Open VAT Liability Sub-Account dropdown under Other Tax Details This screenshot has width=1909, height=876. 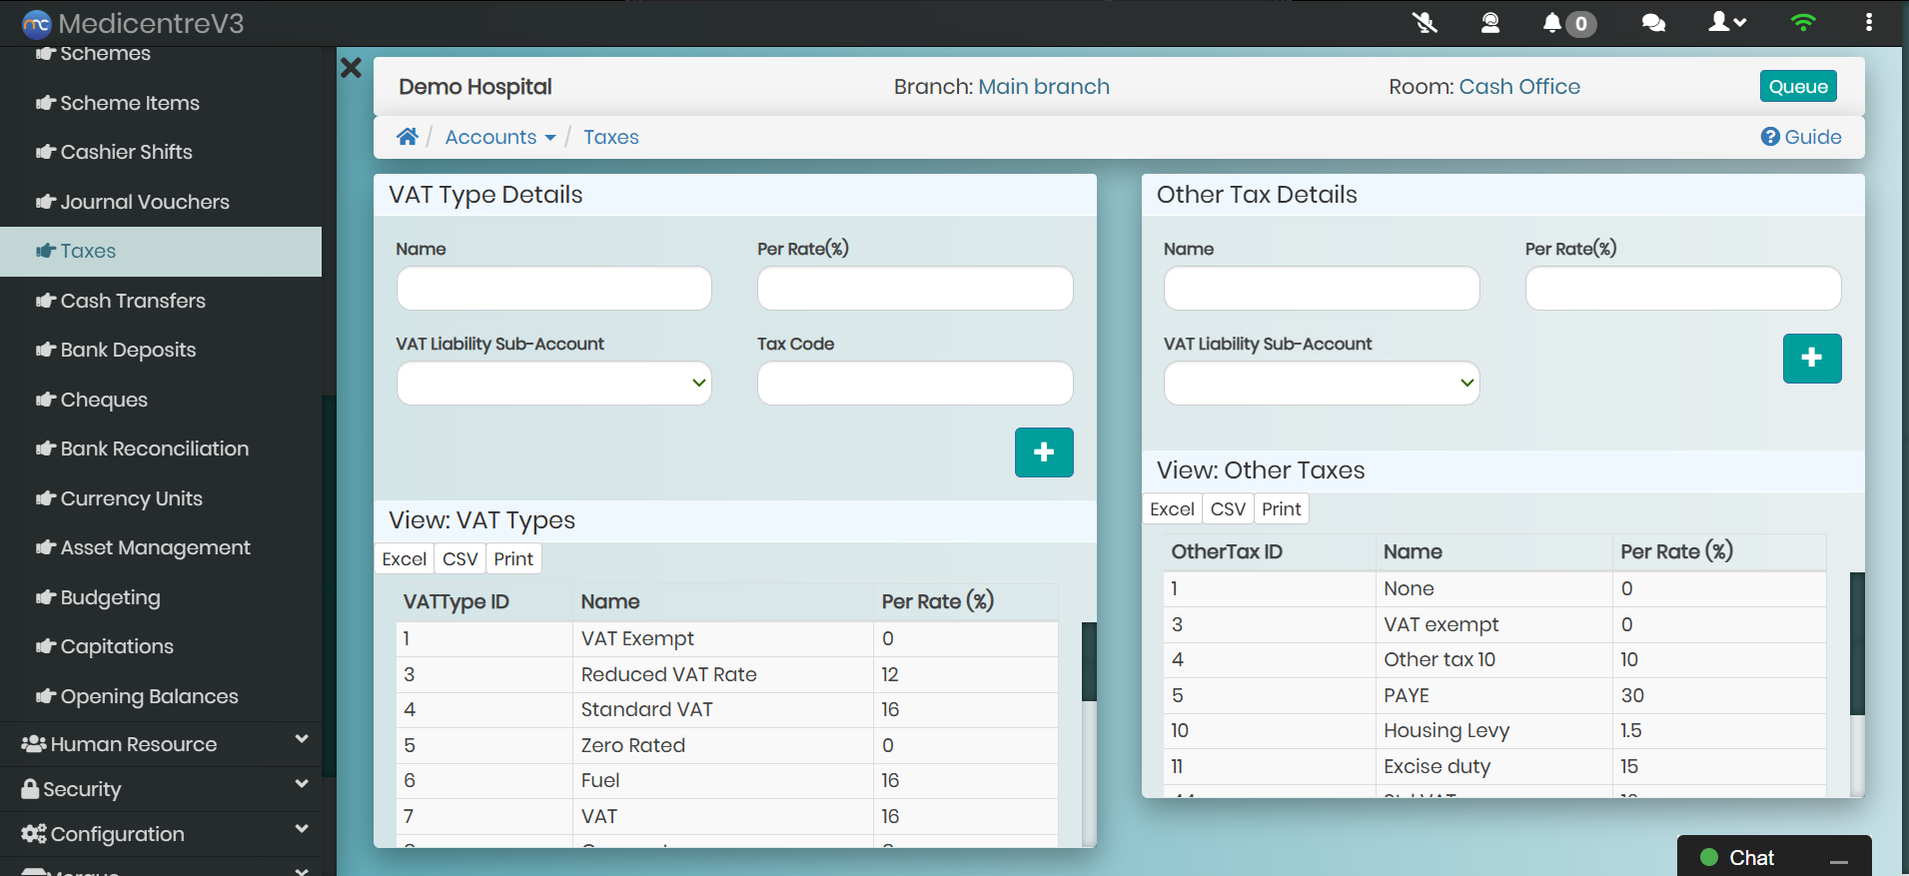click(1321, 384)
